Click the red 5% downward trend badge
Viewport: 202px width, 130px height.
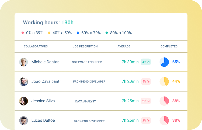(x=146, y=81)
